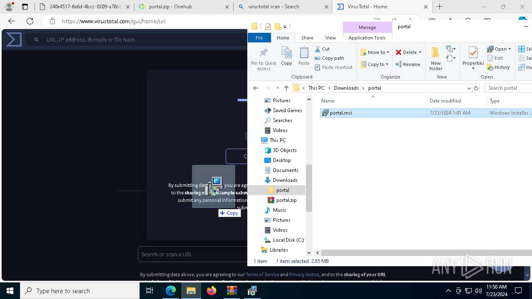Click Downloads in the address breadcrumb

pyautogui.click(x=346, y=88)
